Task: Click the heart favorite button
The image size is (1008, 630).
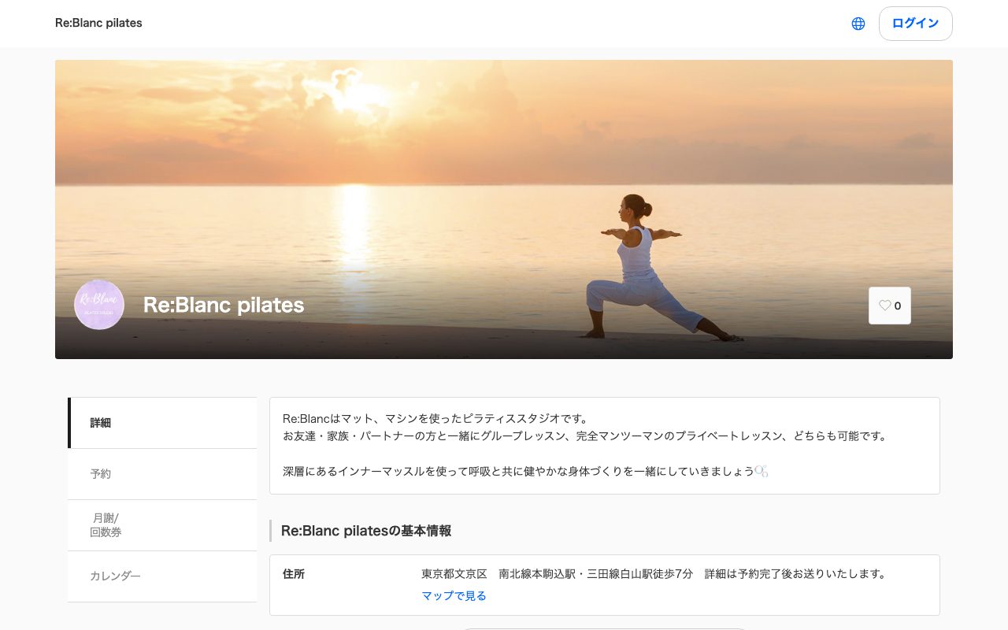Action: (x=890, y=306)
